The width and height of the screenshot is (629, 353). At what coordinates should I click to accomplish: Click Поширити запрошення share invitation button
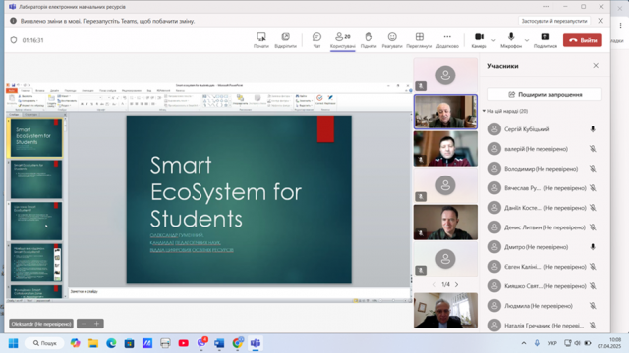(x=544, y=94)
